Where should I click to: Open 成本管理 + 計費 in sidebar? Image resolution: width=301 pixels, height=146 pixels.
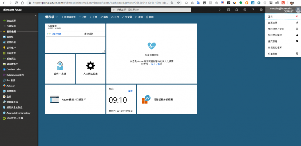[x=15, y=118]
